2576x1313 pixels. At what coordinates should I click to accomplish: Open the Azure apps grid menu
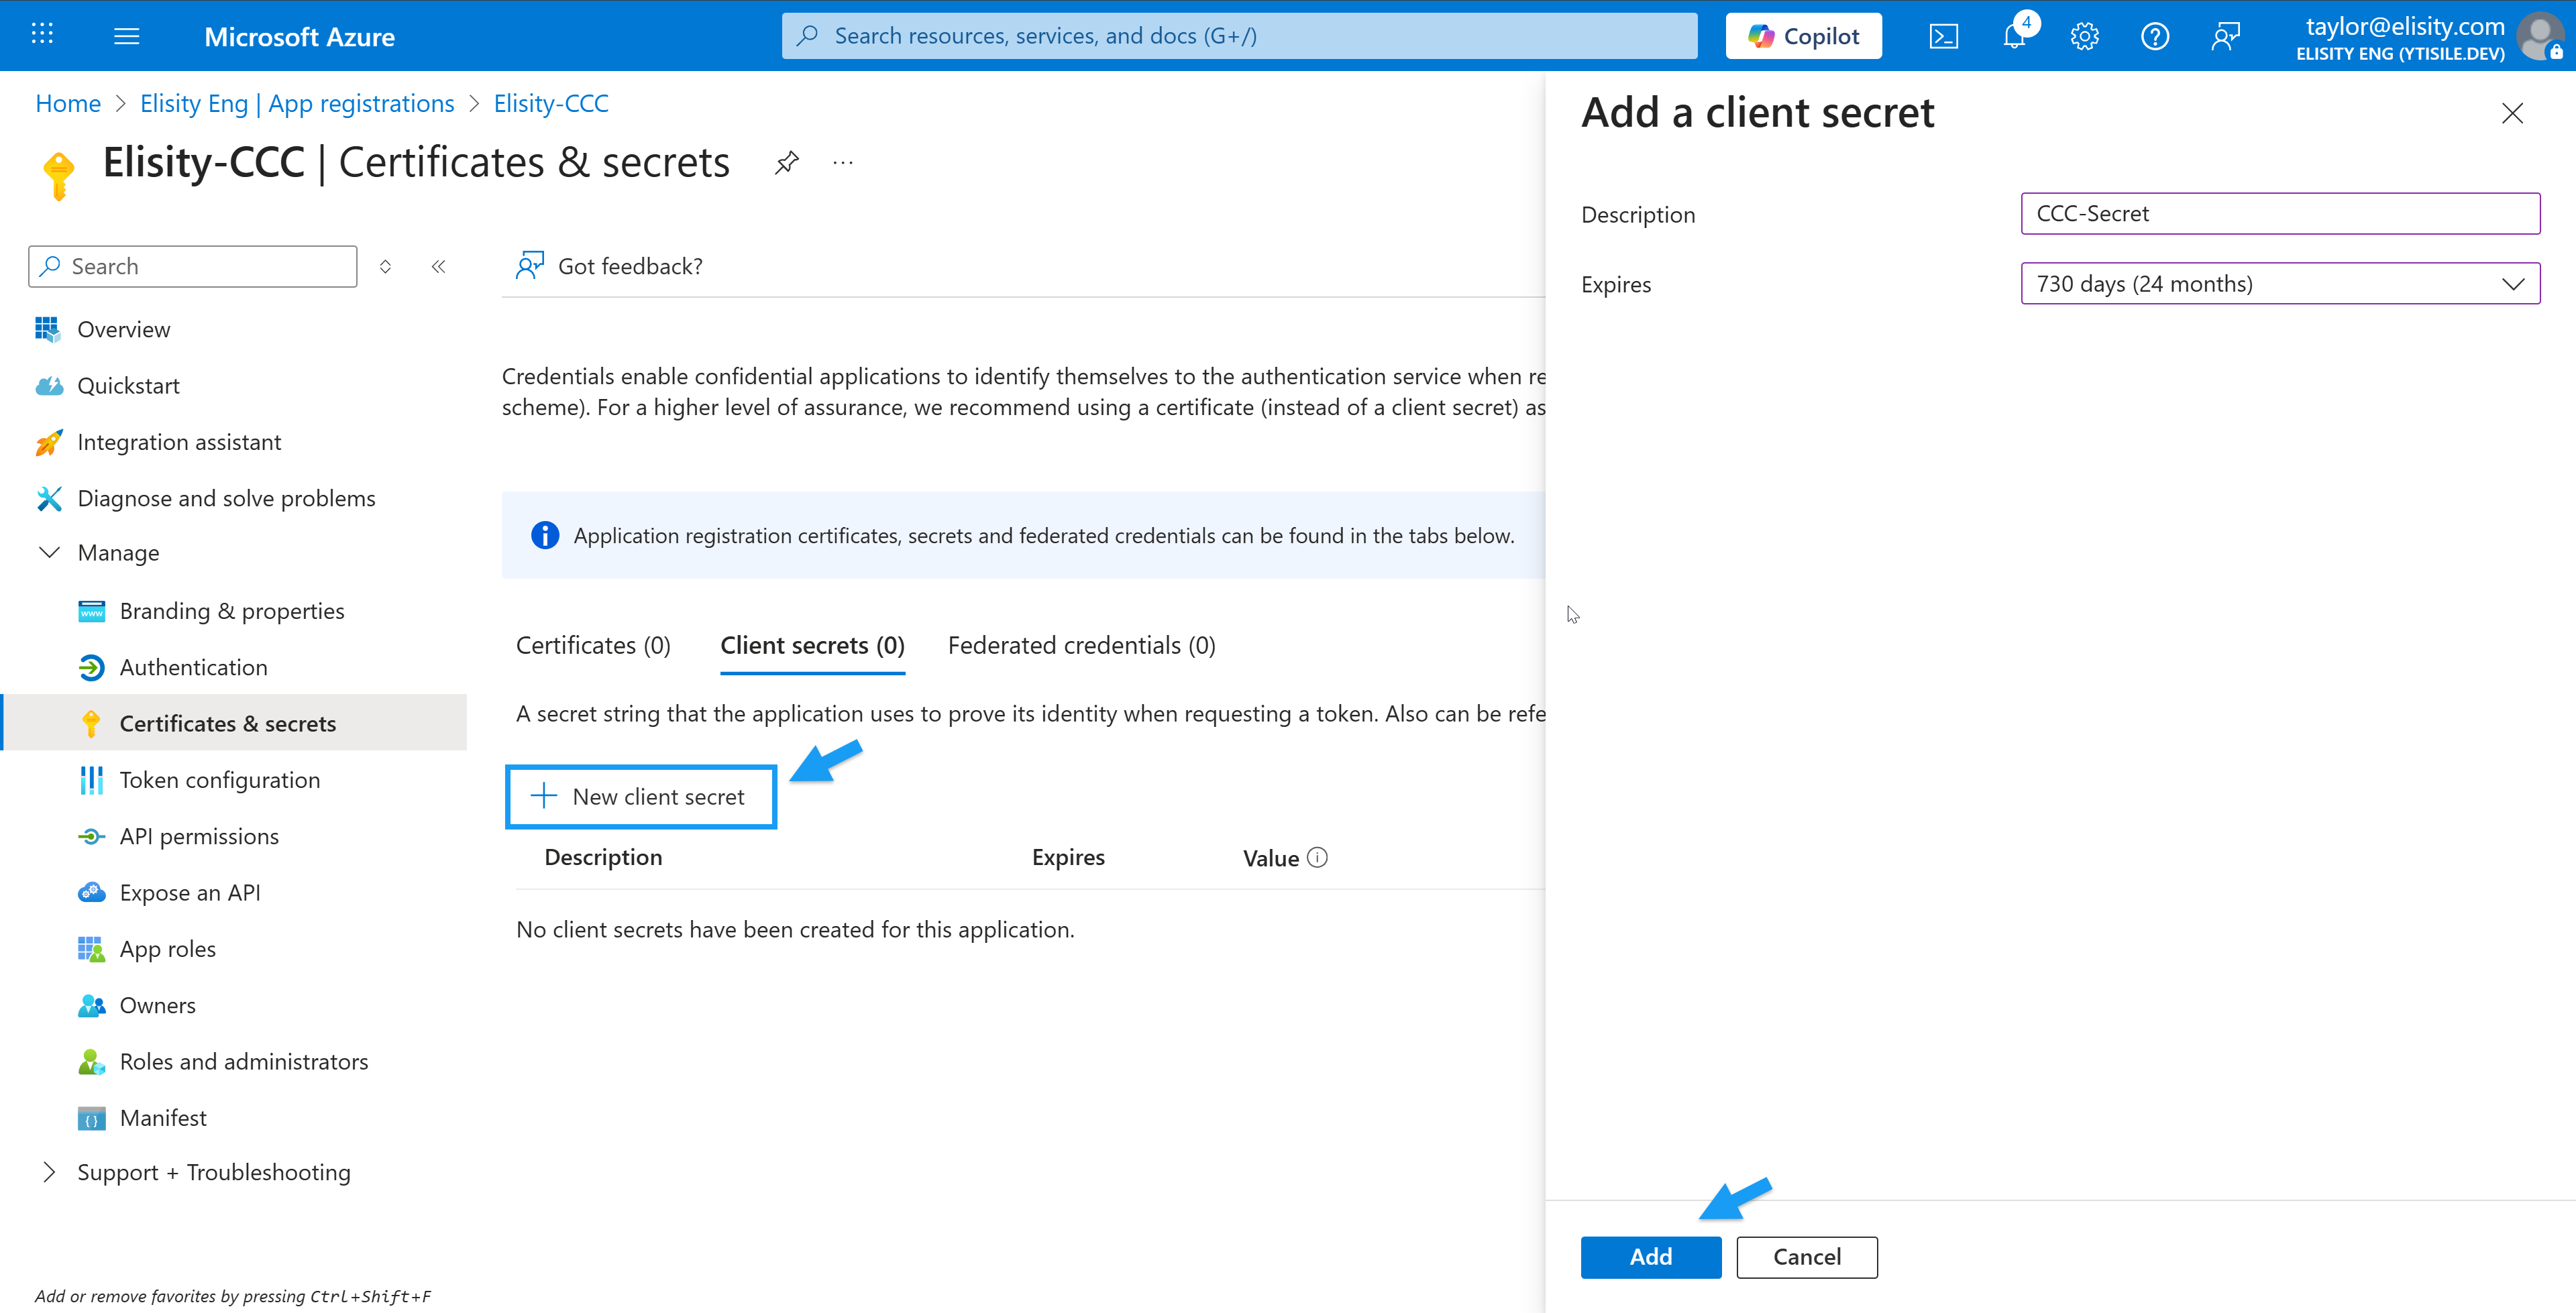coord(42,35)
